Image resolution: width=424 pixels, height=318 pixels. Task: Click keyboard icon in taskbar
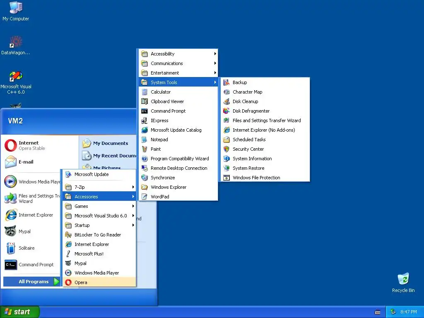tap(378, 312)
